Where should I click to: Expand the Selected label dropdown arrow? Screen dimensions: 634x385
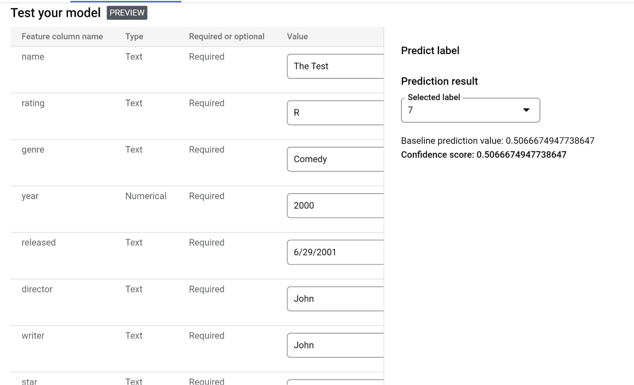pos(526,110)
